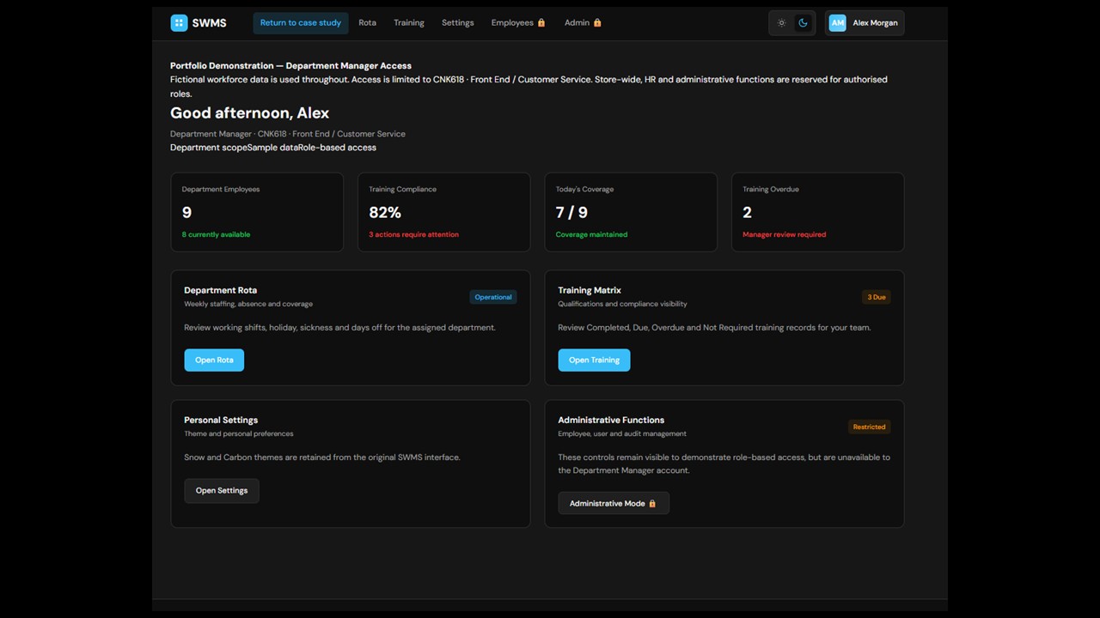Click the Administrative Mode button
This screenshot has width=1100, height=618.
(x=614, y=504)
